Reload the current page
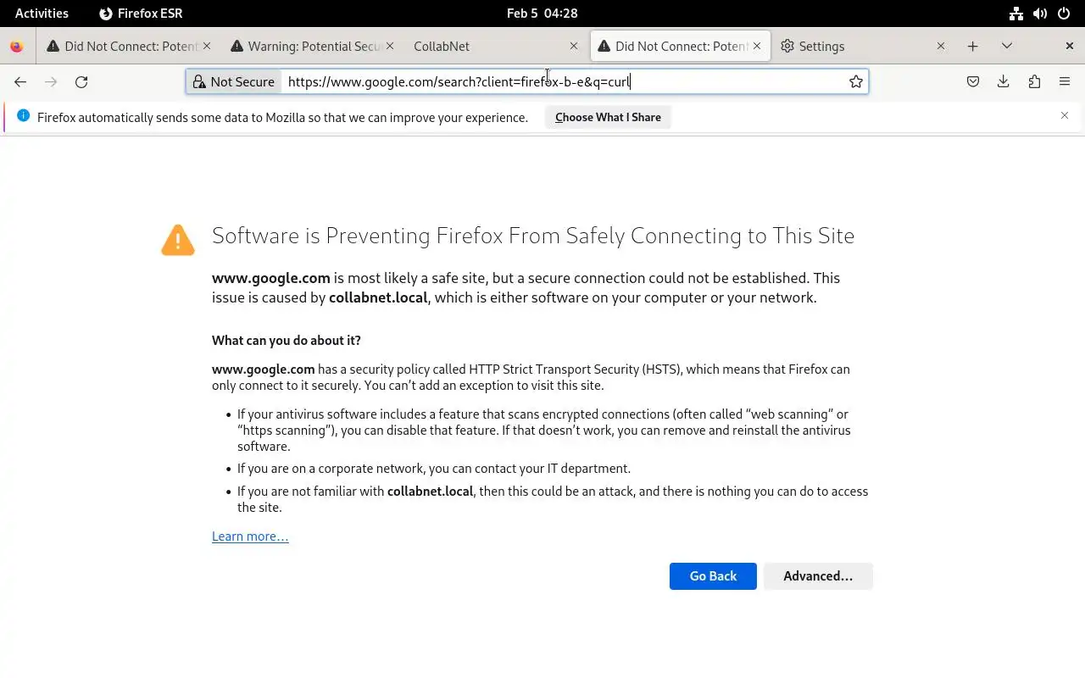Screen dimensions: 1085x678 coord(81,82)
